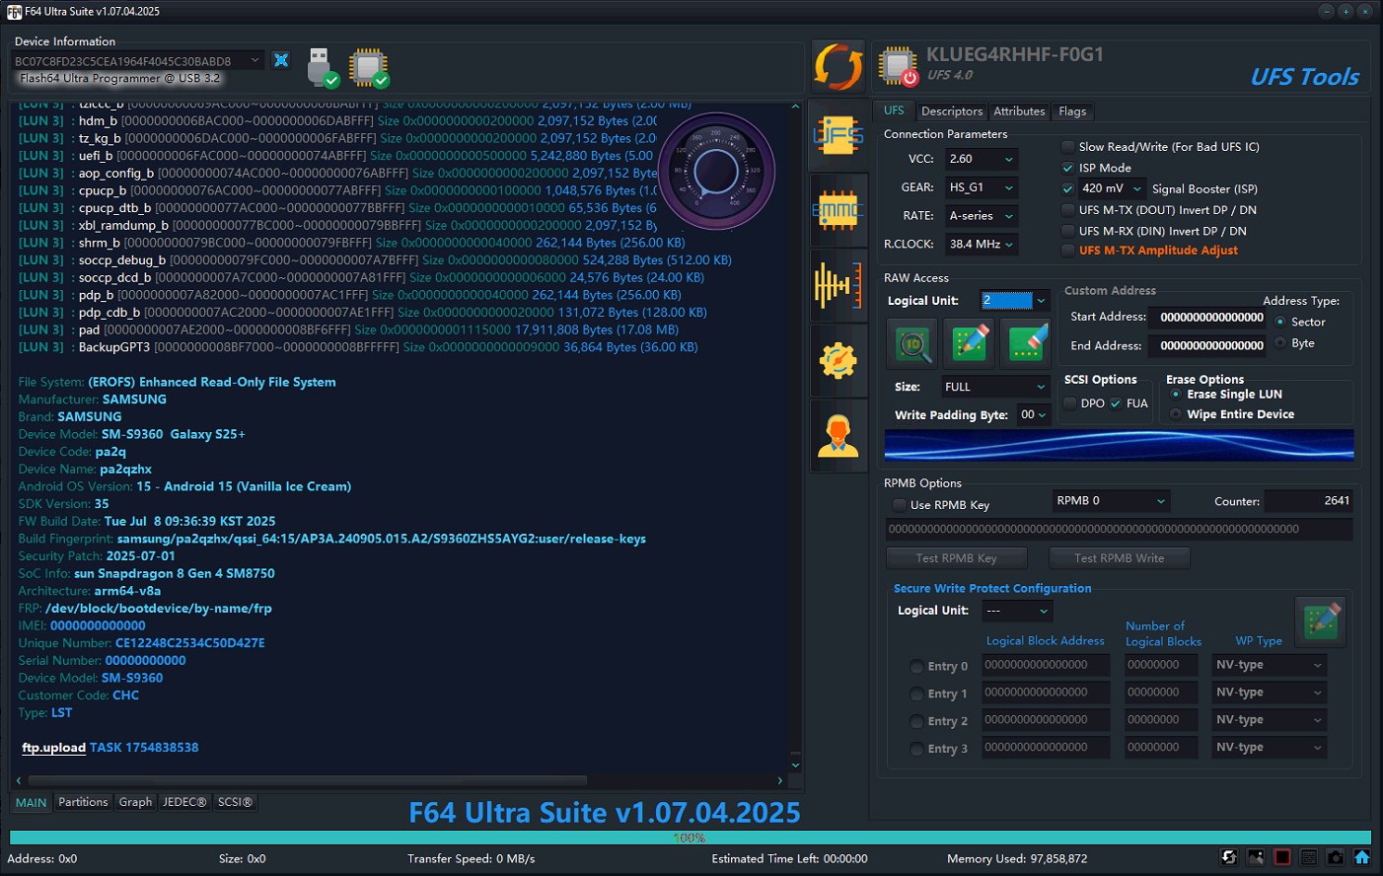The height and width of the screenshot is (876, 1383).
Task: Open the waveform signal analyzer sidebar icon
Action: pos(837,286)
